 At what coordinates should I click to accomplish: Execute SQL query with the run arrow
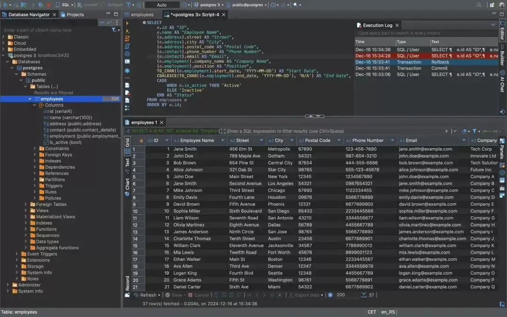127,23
